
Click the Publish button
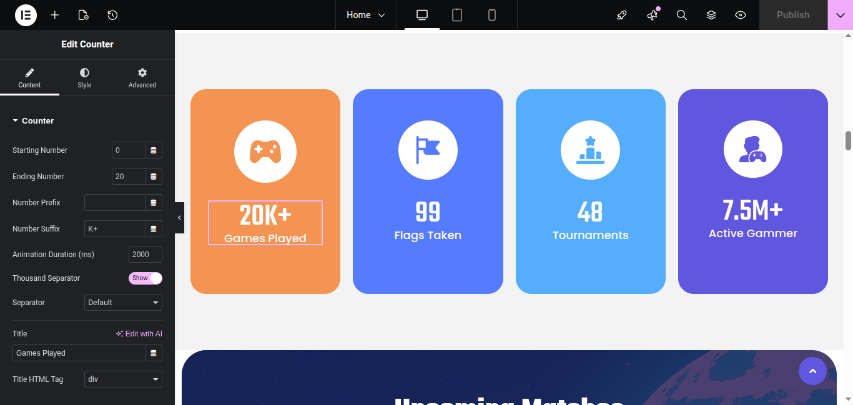click(x=793, y=15)
